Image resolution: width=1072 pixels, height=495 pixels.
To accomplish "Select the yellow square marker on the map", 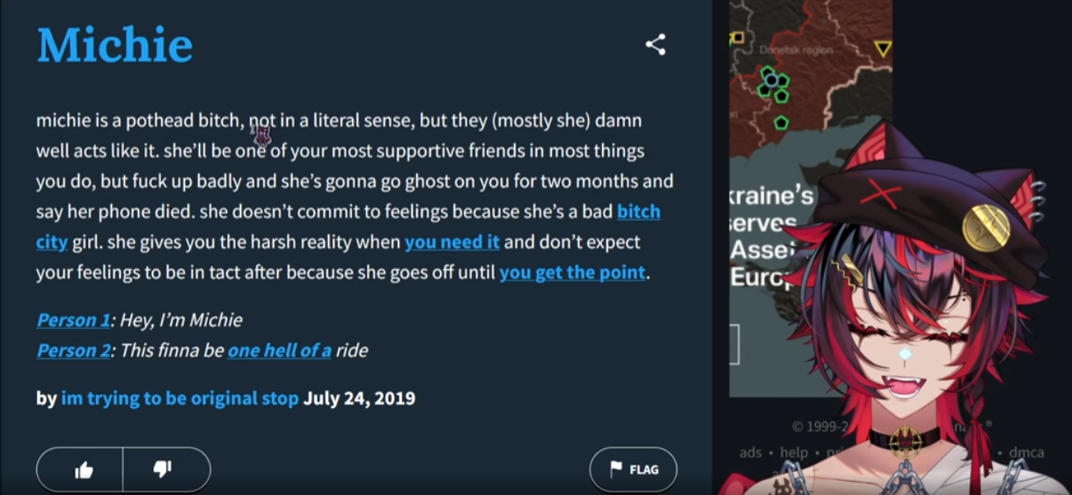I will coord(738,38).
